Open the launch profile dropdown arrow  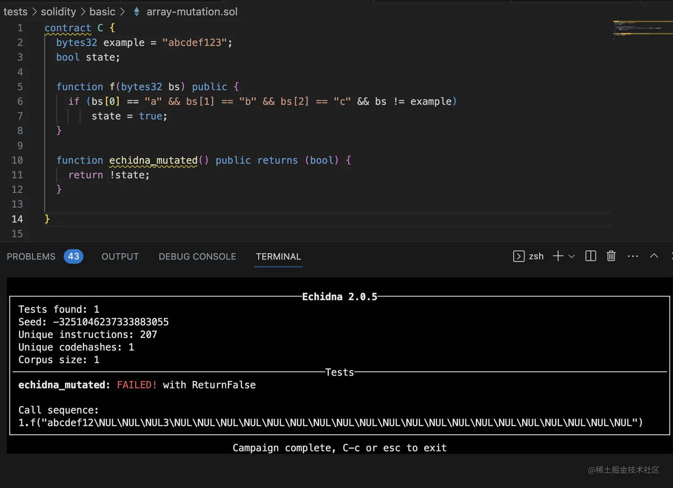pyautogui.click(x=572, y=256)
